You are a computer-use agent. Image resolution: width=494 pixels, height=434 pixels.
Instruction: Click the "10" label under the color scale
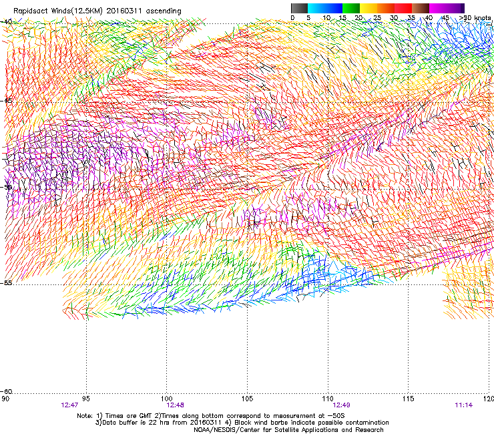tap(326, 17)
